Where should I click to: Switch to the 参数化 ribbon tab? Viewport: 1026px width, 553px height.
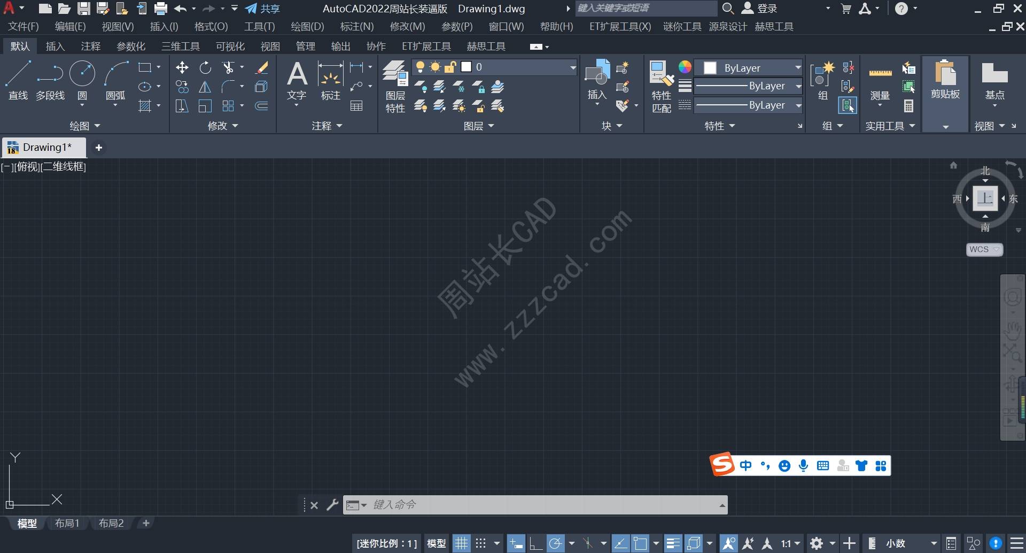coord(131,47)
